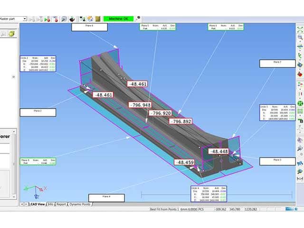Click the magnifier search icon in toolbar
Screen dimensions: 304x228
click(x=63, y=19)
